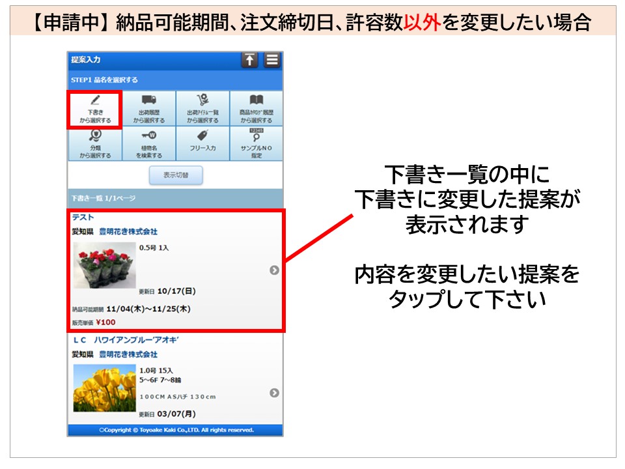
Task: Click 豊明花き株式会社 link under ハワイアンブルー
Action: [128, 354]
